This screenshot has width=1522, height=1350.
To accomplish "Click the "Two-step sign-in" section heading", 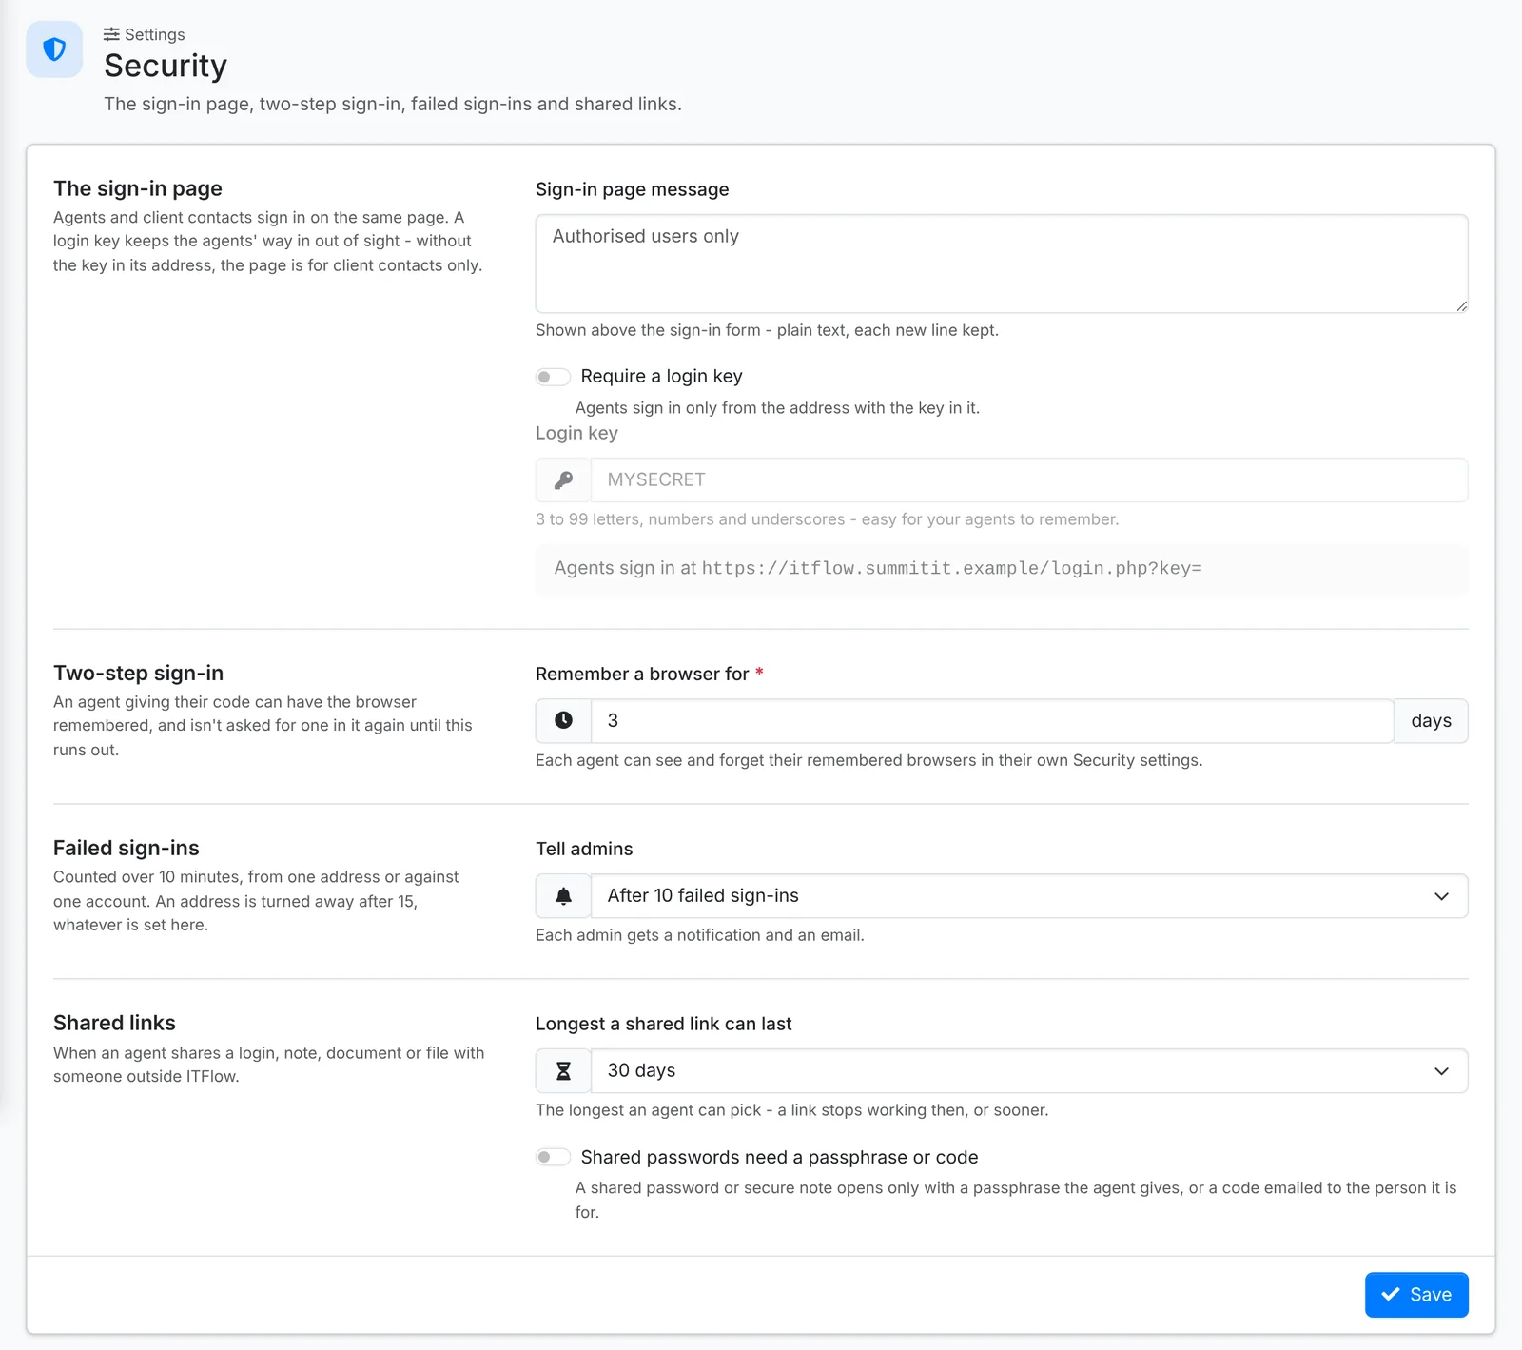I will [138, 674].
